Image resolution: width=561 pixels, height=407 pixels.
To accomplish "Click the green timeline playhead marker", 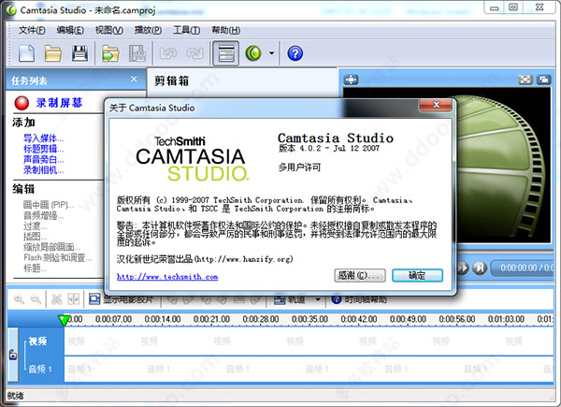I will pos(64,320).
